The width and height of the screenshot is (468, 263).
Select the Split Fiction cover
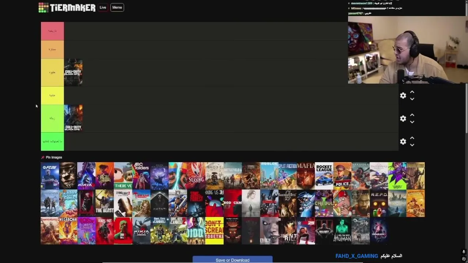pos(287,176)
